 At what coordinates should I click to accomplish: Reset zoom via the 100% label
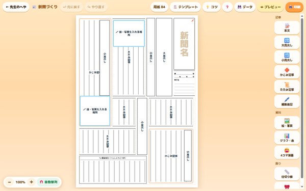coord(20,182)
